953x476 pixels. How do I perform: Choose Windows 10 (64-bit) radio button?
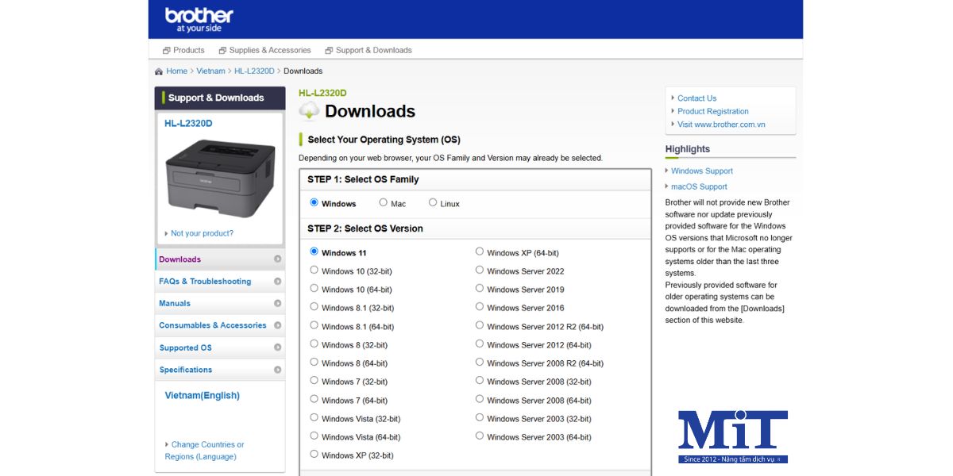pos(314,289)
